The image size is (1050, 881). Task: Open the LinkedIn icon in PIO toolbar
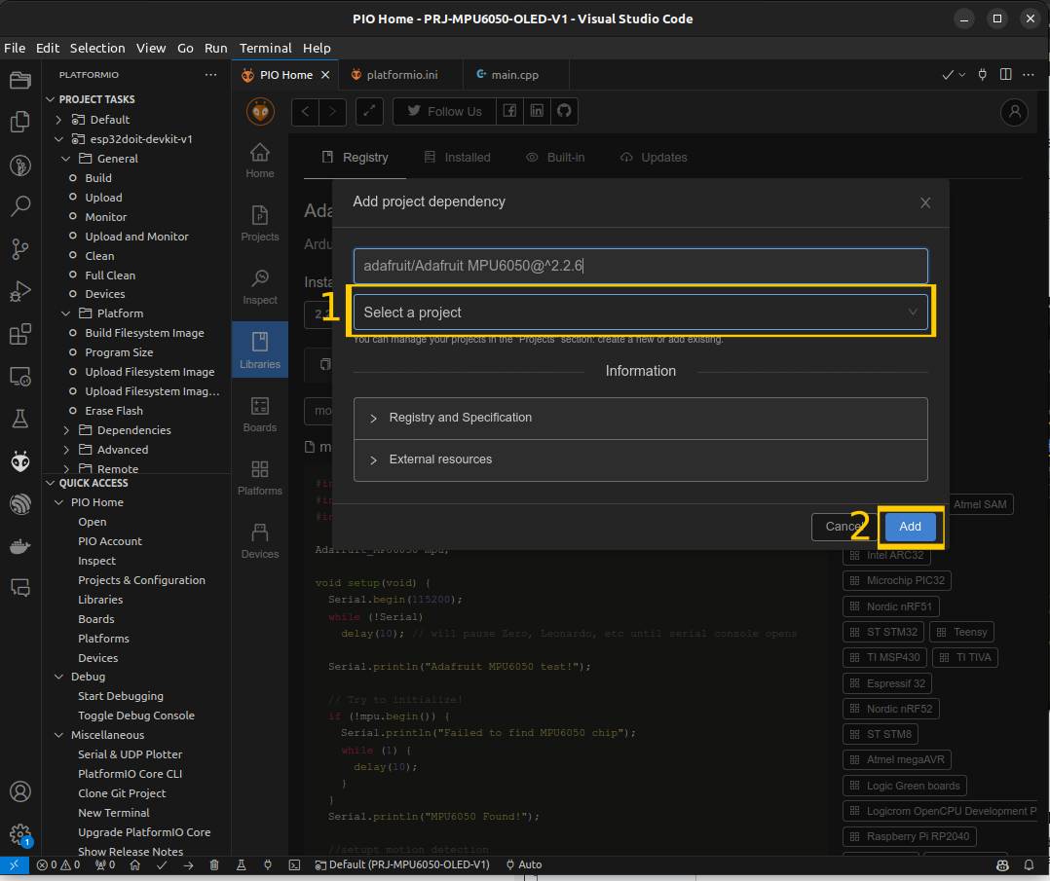pos(537,111)
